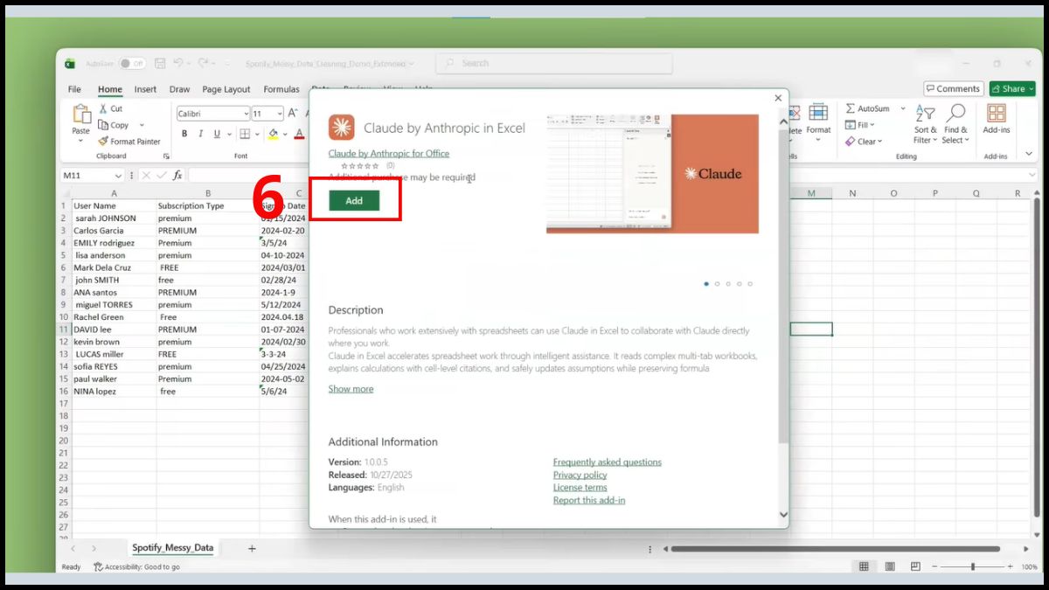This screenshot has height=590, width=1049.
Task: Expand the Paste options arrow
Action: coord(80,140)
